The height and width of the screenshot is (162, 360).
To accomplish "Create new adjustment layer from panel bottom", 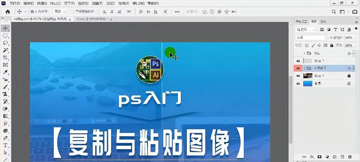I will (x=327, y=157).
